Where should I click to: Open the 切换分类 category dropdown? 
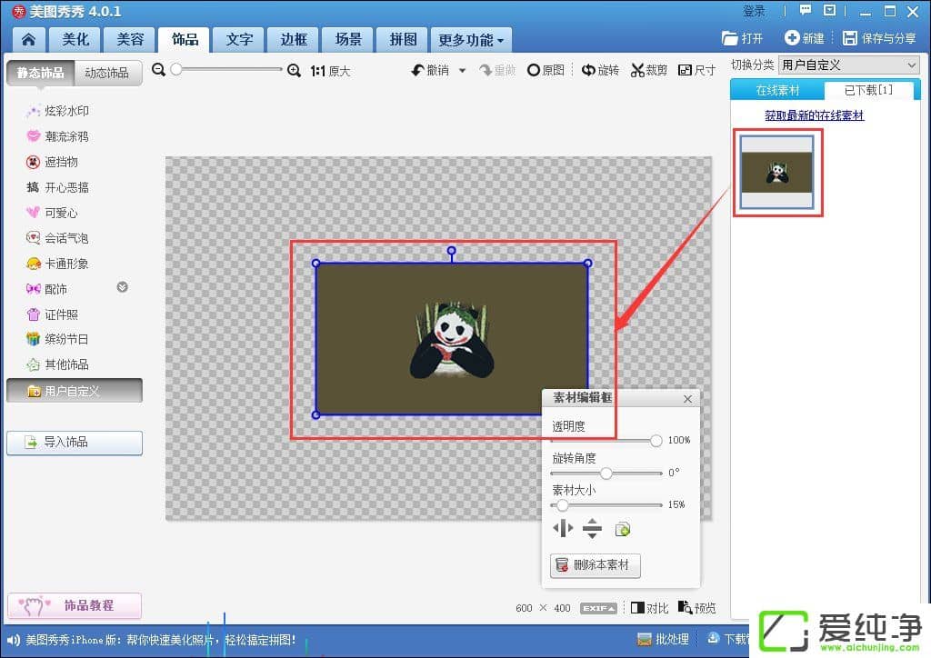pyautogui.click(x=849, y=65)
